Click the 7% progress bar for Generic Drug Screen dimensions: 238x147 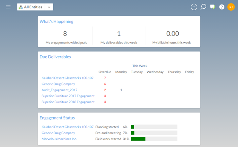click(154, 133)
